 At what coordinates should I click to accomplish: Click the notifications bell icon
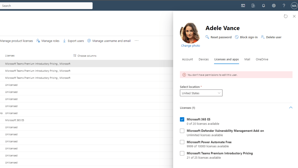[x=263, y=6]
